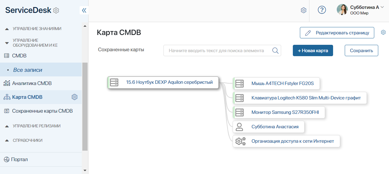Click Редактировать страницу button
The width and height of the screenshot is (389, 174).
(x=337, y=33)
